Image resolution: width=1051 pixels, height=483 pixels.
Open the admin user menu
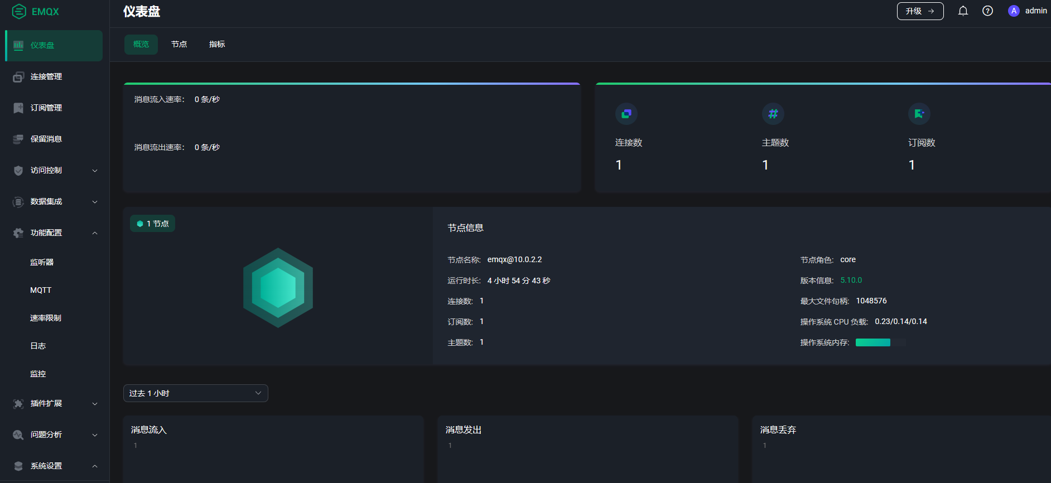point(1028,11)
